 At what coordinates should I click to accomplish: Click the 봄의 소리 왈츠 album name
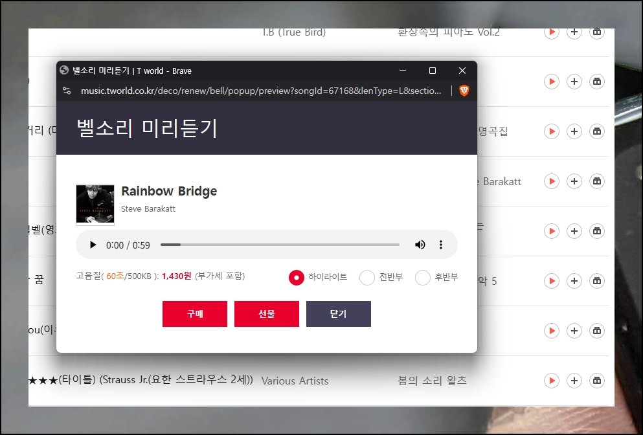pyautogui.click(x=432, y=381)
